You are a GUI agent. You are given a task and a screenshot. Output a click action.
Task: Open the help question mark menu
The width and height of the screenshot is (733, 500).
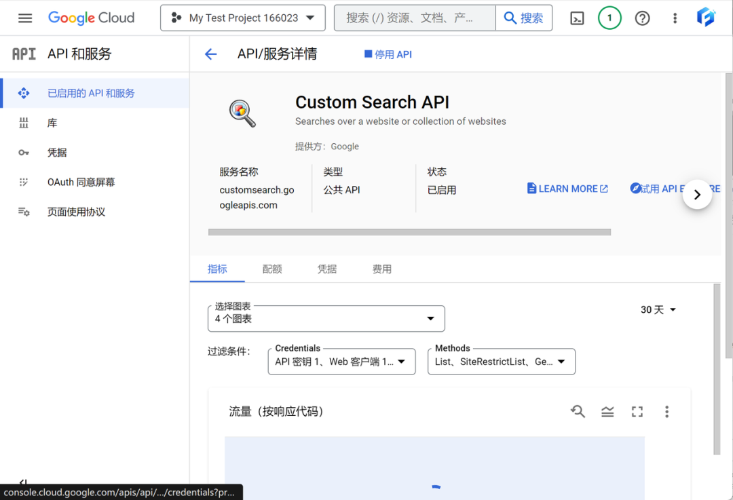tap(642, 18)
